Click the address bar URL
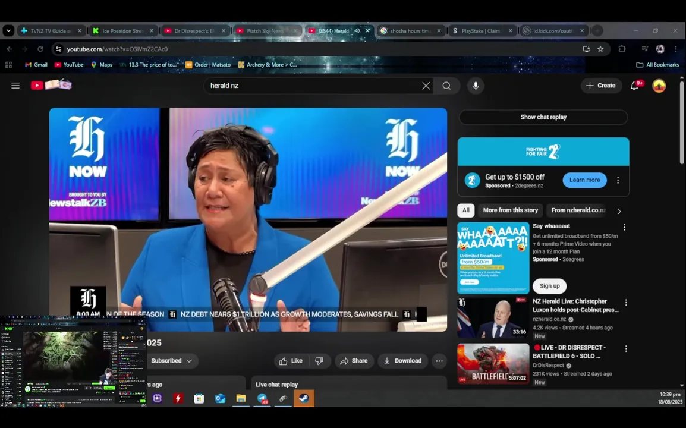The height and width of the screenshot is (428, 686). [x=117, y=49]
